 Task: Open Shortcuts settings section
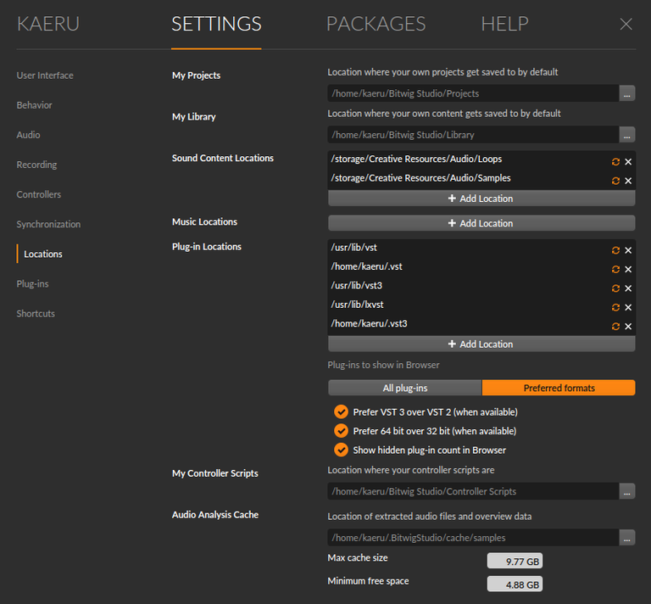[x=36, y=314]
